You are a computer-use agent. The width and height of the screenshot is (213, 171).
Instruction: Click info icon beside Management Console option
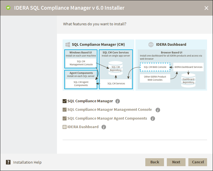(x=158, y=110)
